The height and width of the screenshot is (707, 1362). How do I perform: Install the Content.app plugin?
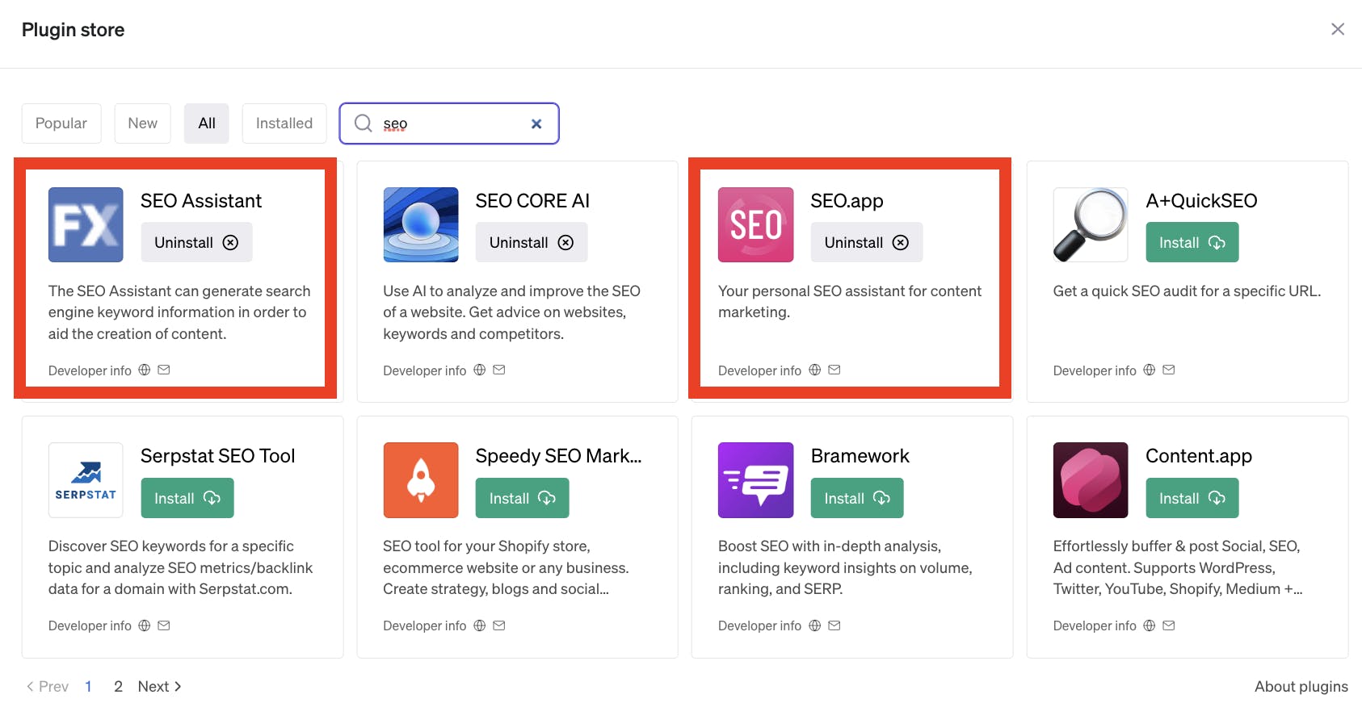pyautogui.click(x=1192, y=498)
